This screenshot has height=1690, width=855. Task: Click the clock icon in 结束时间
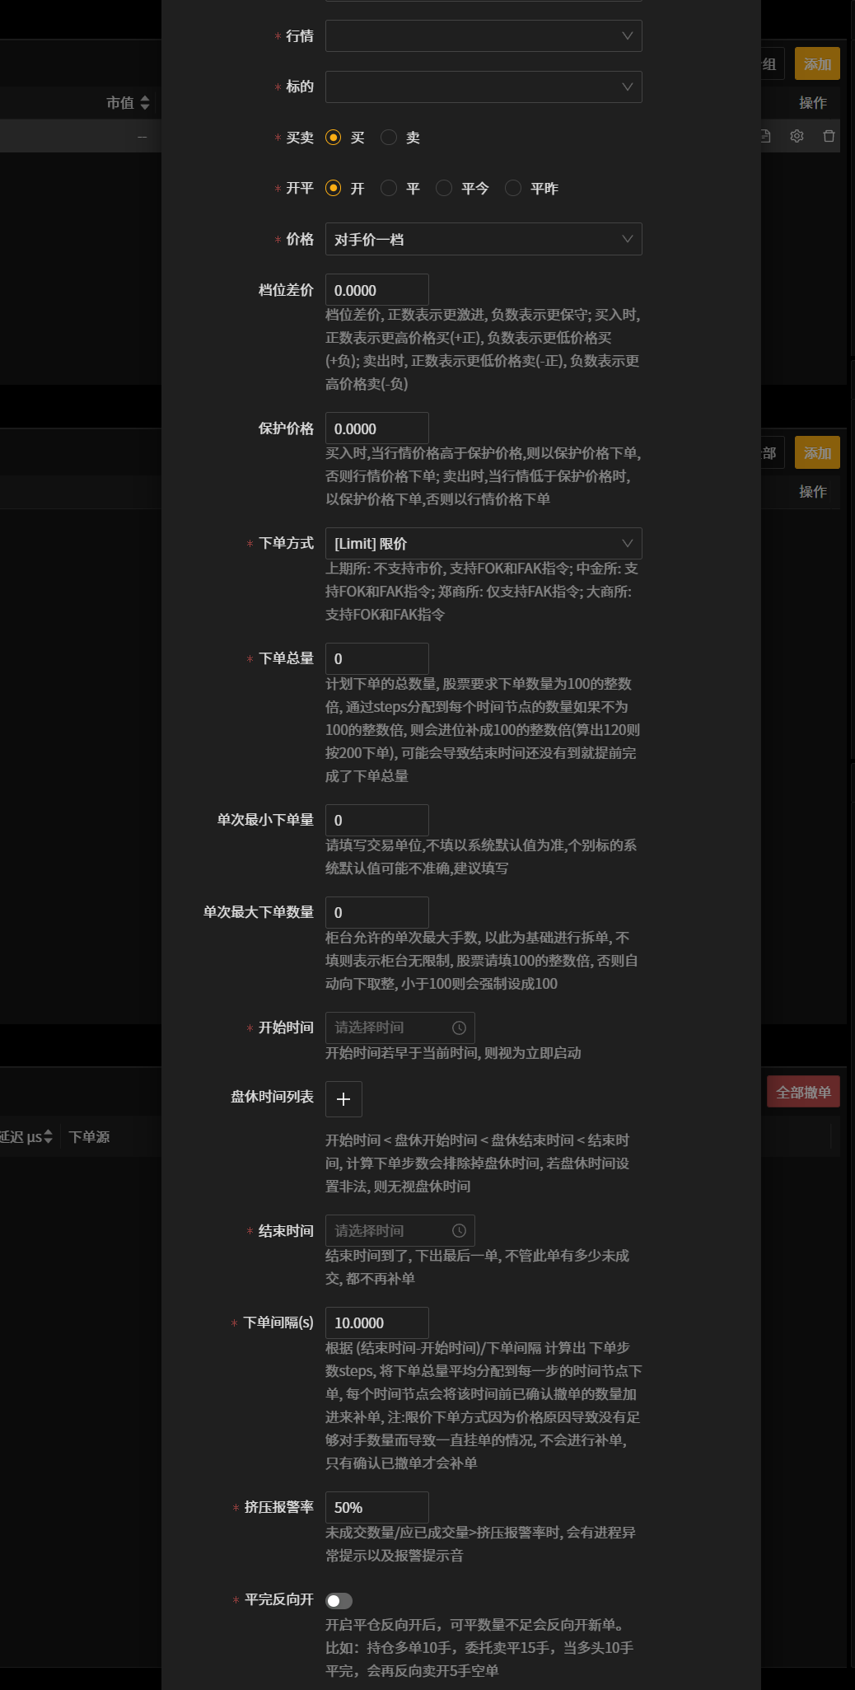[460, 1231]
